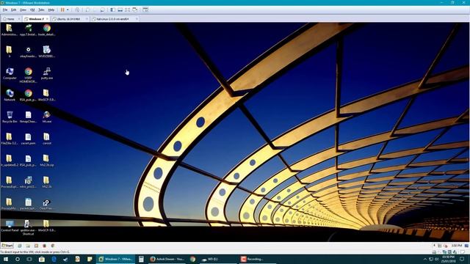
Task: Switch to the Firefox YouTube taskbar window
Action: click(x=167, y=259)
